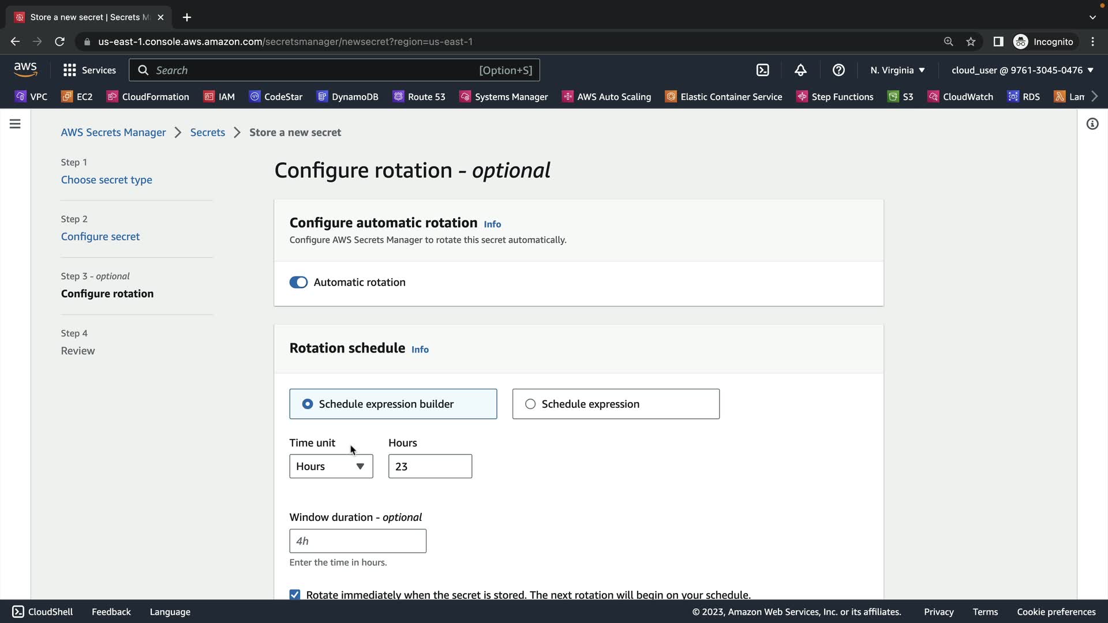The image size is (1108, 623).
Task: Go to Step 2 Configure secret
Action: point(100,237)
